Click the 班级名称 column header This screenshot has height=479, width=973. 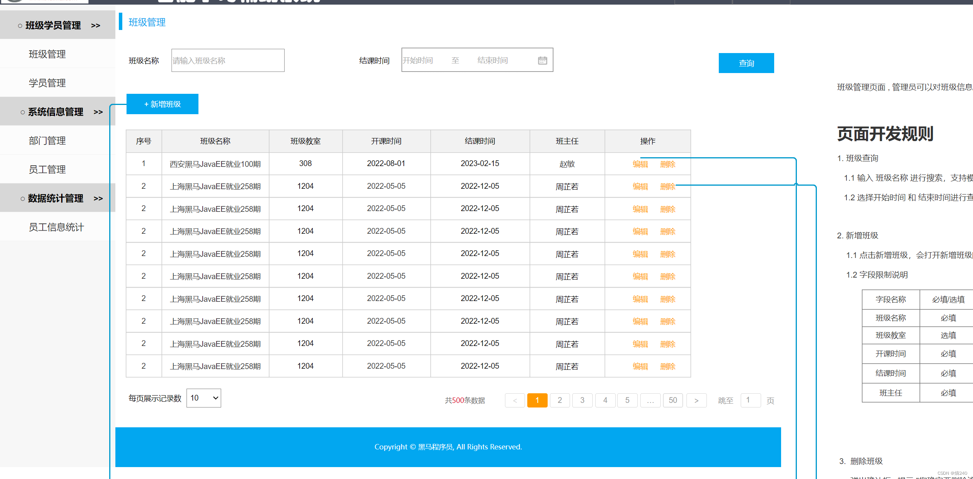215,141
